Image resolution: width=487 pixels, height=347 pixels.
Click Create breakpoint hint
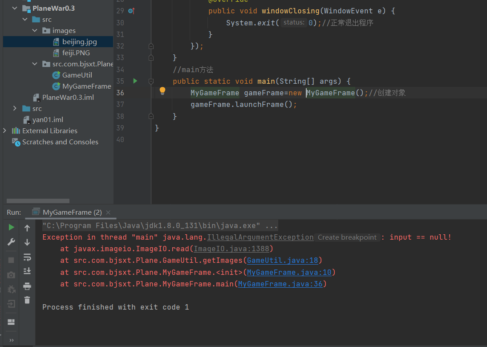coord(347,237)
